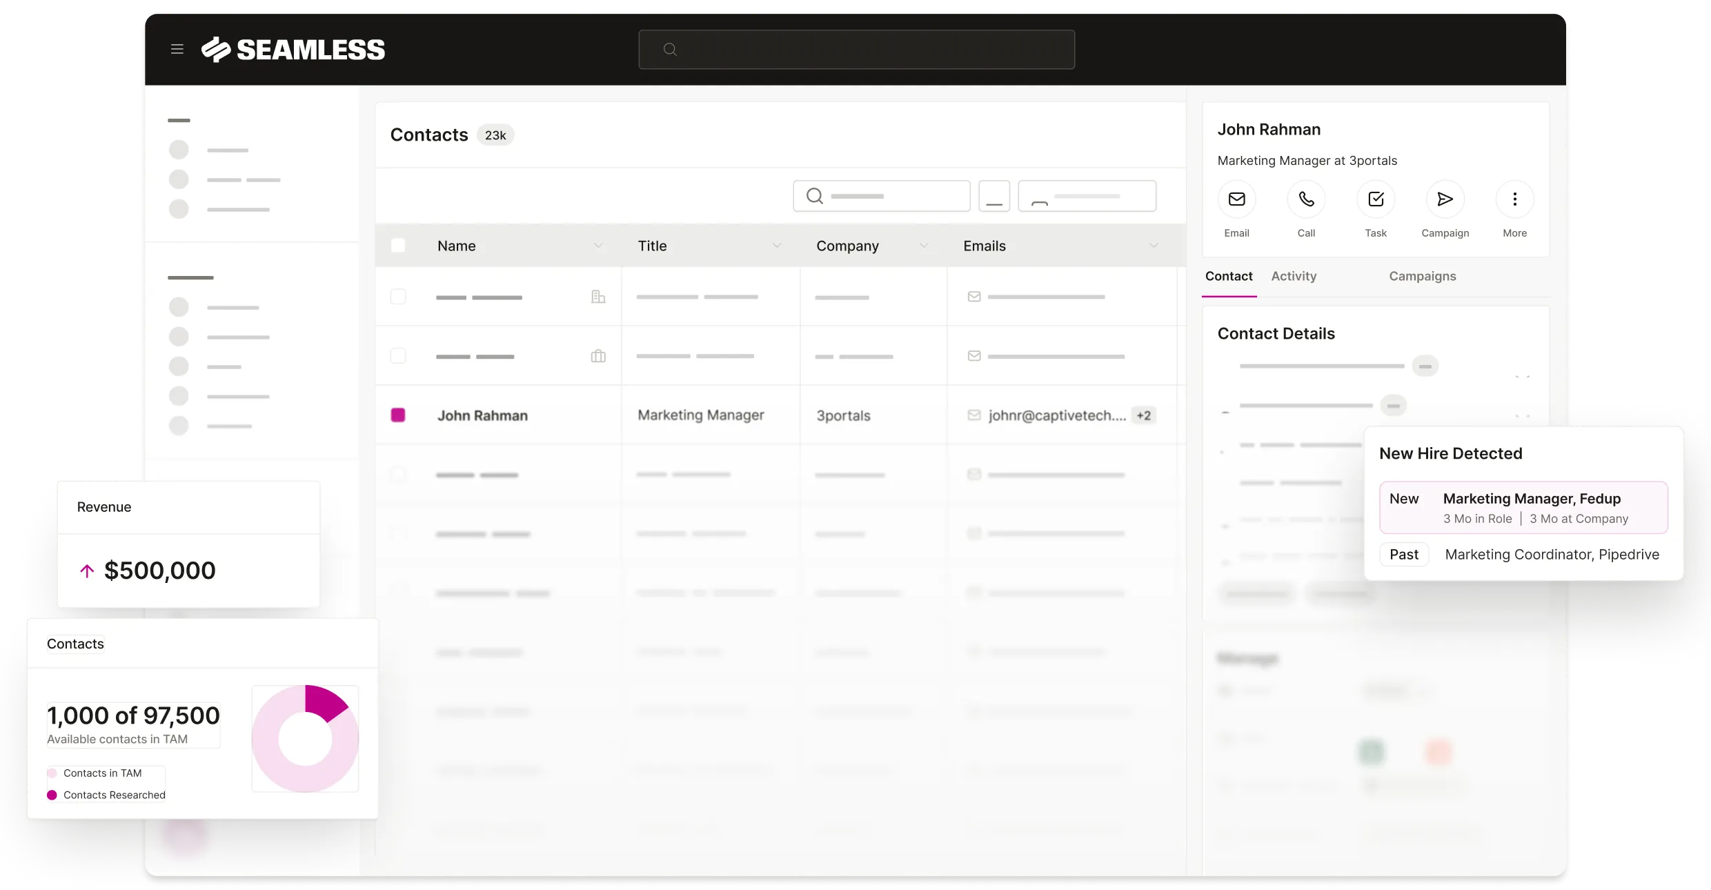The height and width of the screenshot is (890, 1711).
Task: Switch to the Activity tab
Action: click(1293, 276)
